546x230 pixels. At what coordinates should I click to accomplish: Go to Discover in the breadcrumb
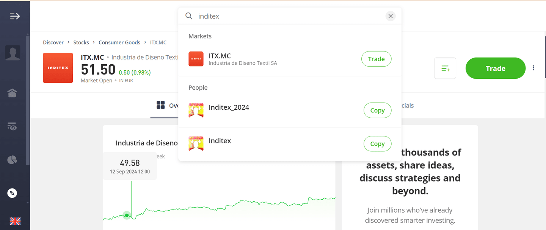point(53,42)
